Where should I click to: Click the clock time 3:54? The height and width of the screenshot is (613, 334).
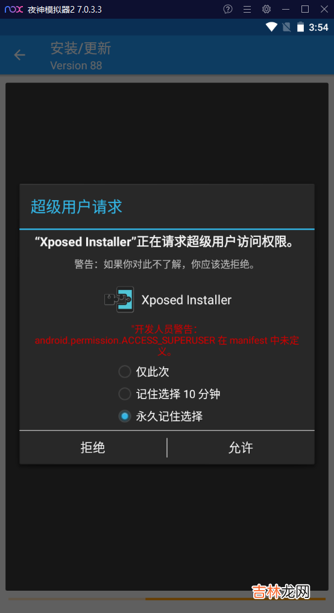318,27
